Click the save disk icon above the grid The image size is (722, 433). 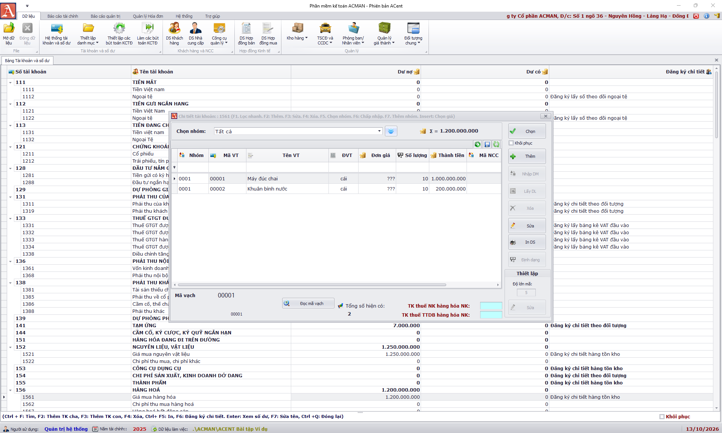tap(487, 144)
